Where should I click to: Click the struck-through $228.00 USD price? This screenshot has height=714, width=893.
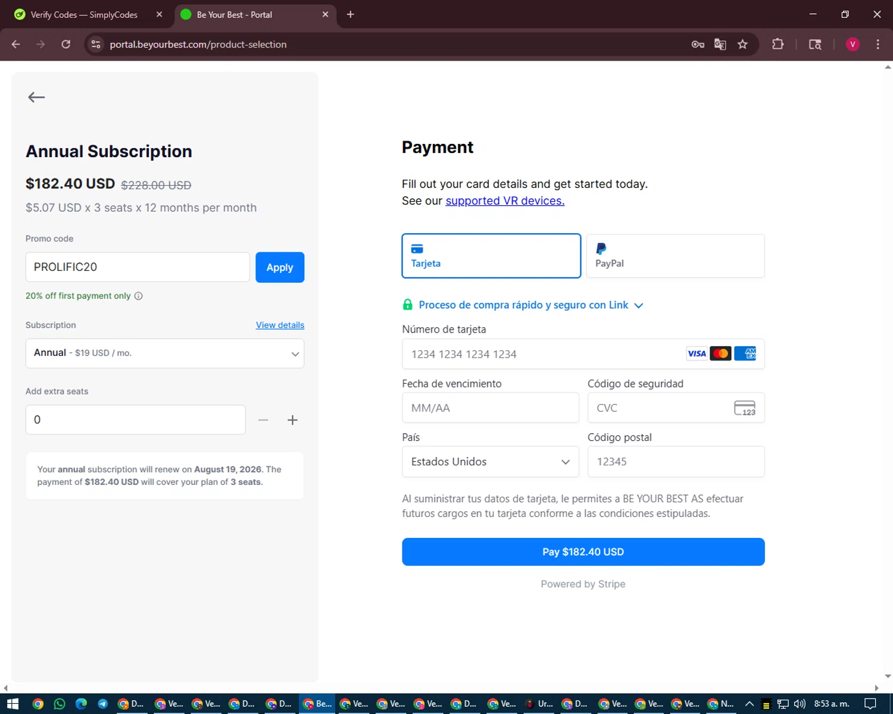click(x=156, y=185)
